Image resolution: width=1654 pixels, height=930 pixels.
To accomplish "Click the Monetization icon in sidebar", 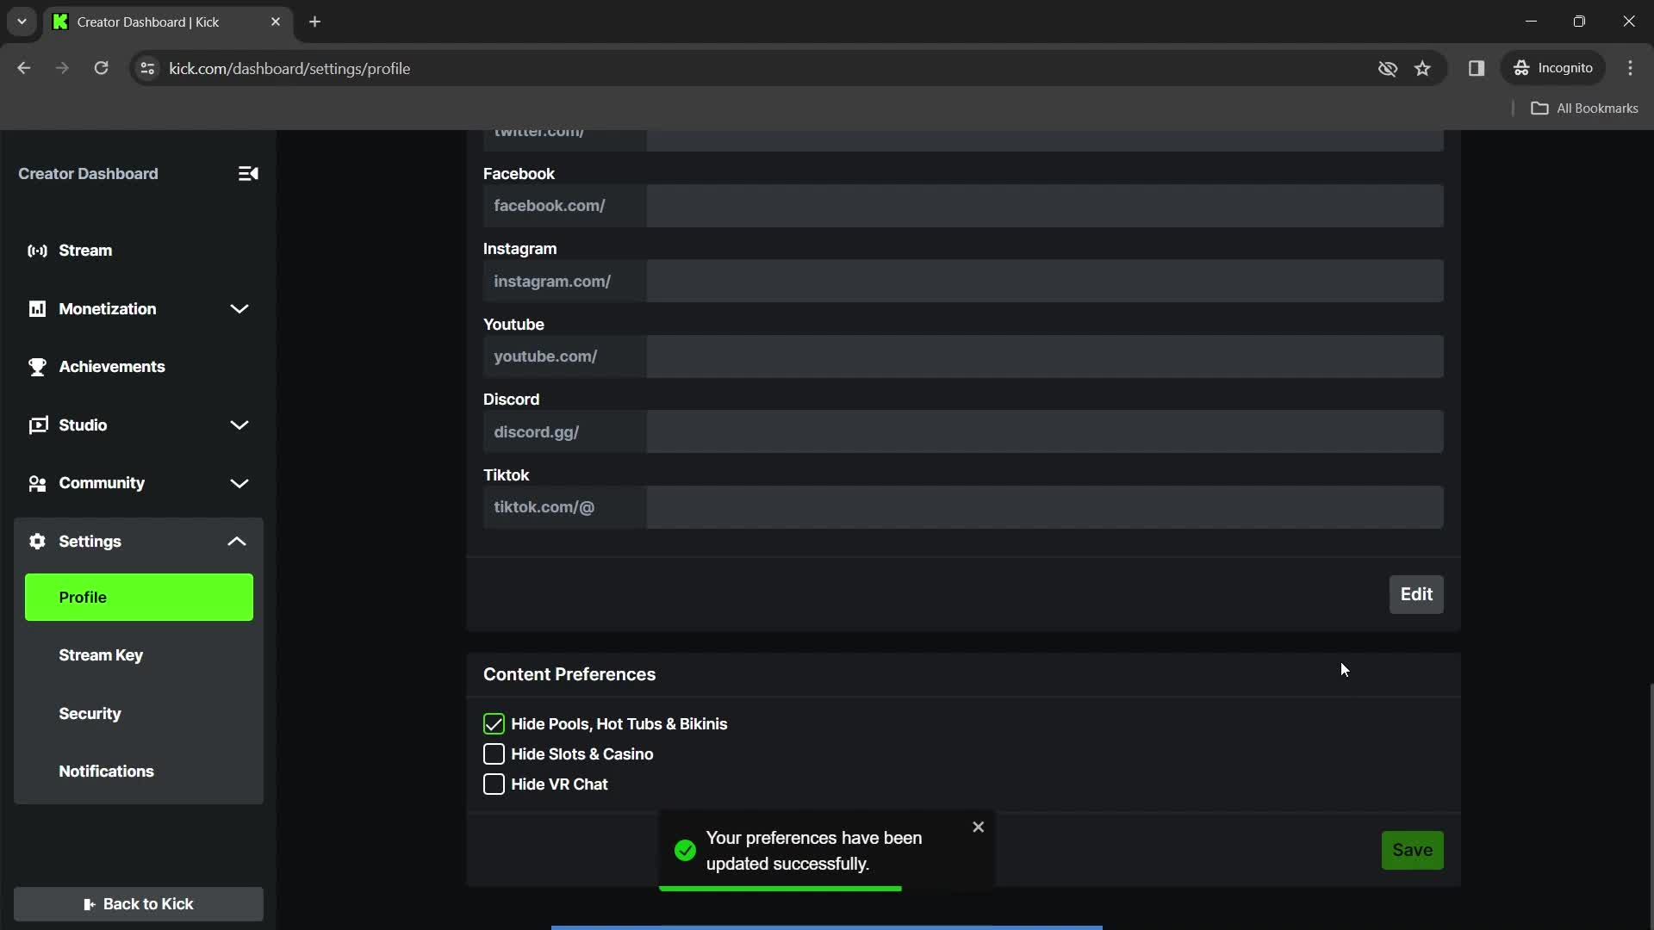I will (38, 309).
